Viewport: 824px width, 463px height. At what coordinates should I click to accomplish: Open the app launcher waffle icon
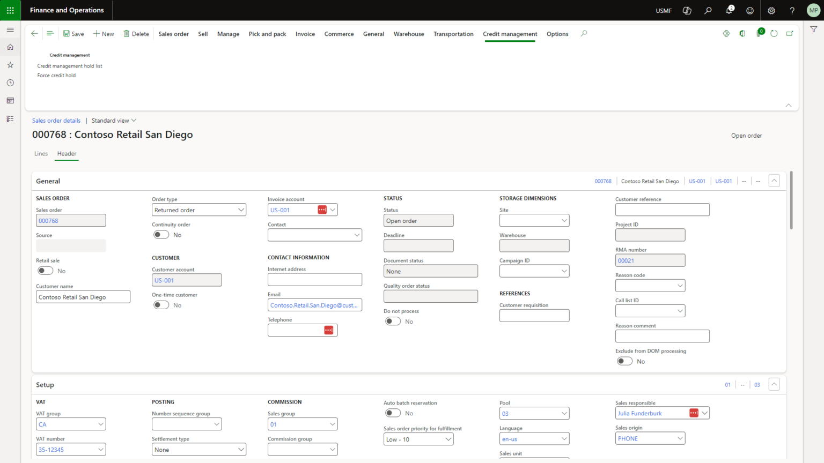click(10, 10)
